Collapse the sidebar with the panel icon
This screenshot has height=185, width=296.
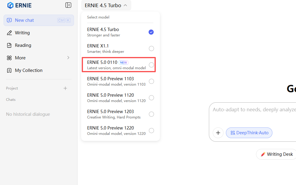pyautogui.click(x=68, y=5)
